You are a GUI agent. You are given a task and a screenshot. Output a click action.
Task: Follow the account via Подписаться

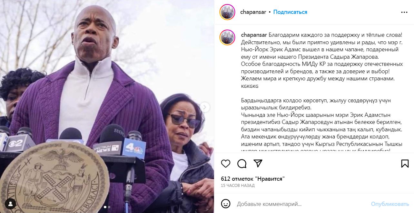point(290,12)
